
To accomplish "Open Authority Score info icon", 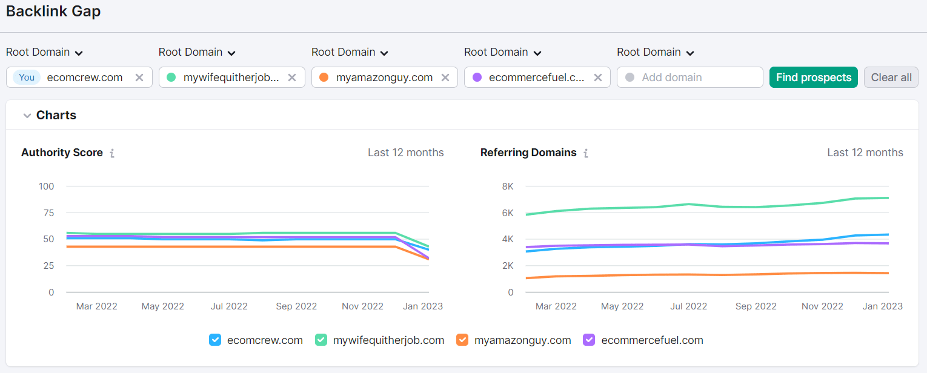I will click(112, 153).
